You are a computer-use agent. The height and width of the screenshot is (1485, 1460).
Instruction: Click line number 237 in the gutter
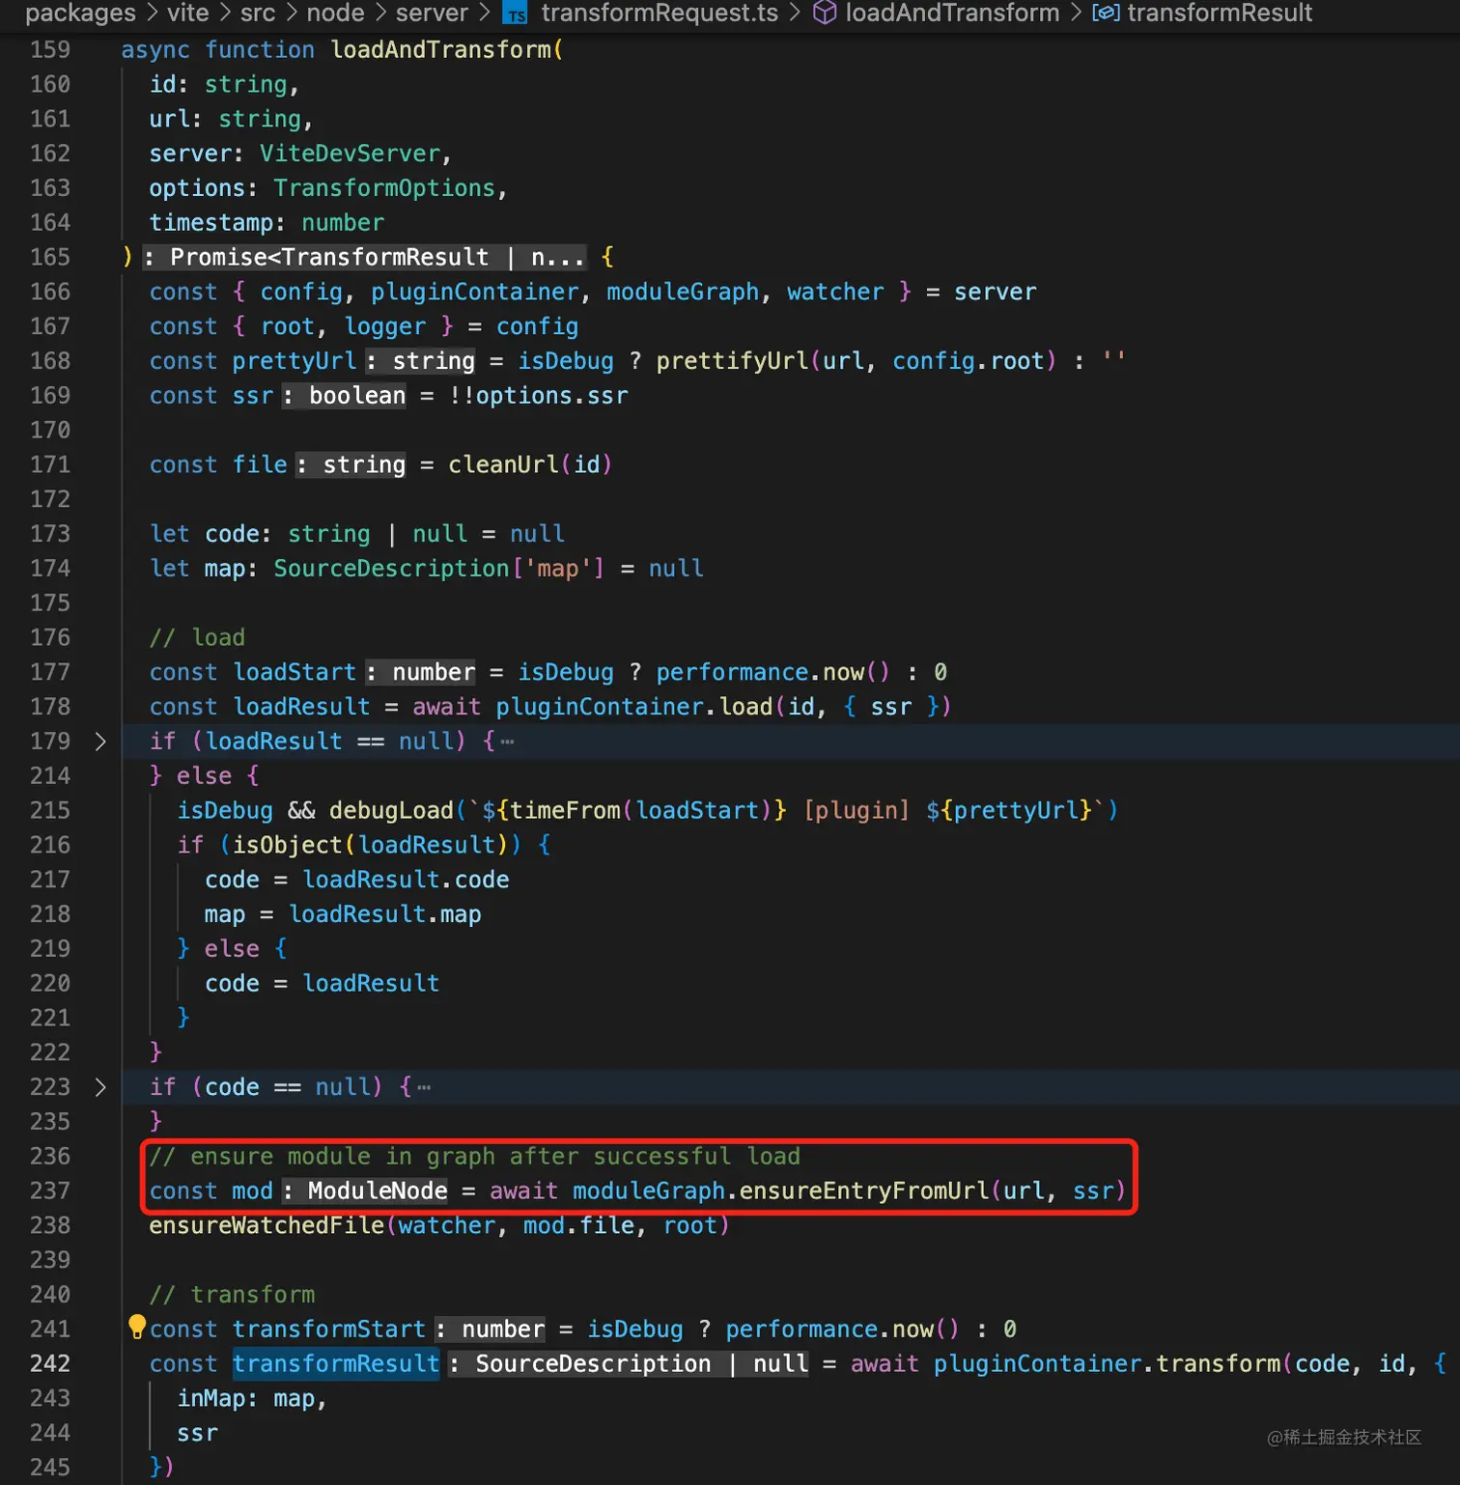click(50, 1191)
